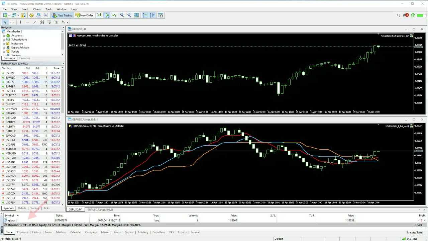428x241 pixels.
Task: Open the New Chart dropdown arrow
Action: pos(9,15)
